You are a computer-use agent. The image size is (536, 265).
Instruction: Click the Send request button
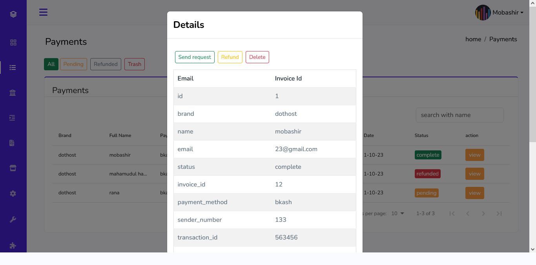195,57
